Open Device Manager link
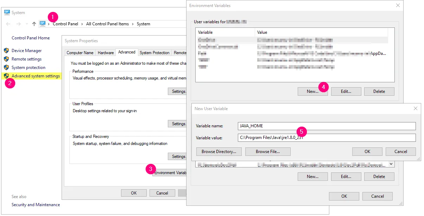This screenshot has height=216, width=424. (x=26, y=51)
